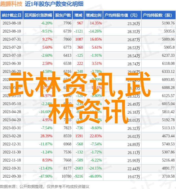Image resolution: width=176 pixels, height=189 pixels.
Task: Select the 区间股价涨跌幅 column header
Action: tap(38, 15)
